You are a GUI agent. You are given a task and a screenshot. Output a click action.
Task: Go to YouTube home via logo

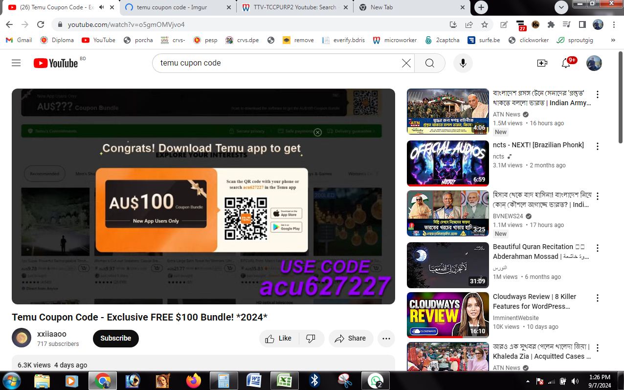click(56, 63)
